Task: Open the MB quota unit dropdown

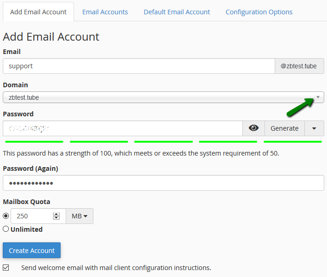Action: tap(80, 216)
